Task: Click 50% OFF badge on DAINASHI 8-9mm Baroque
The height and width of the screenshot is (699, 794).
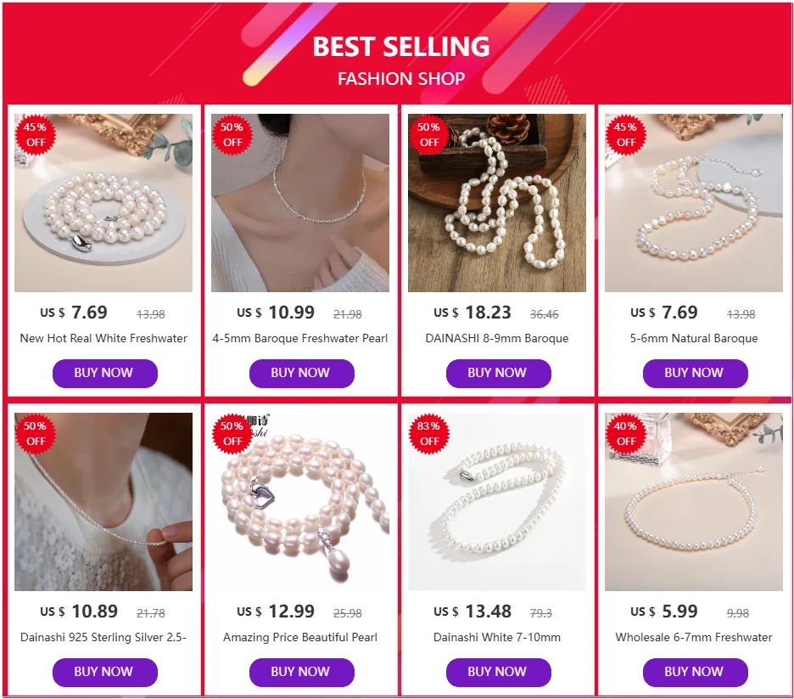Action: [x=429, y=135]
